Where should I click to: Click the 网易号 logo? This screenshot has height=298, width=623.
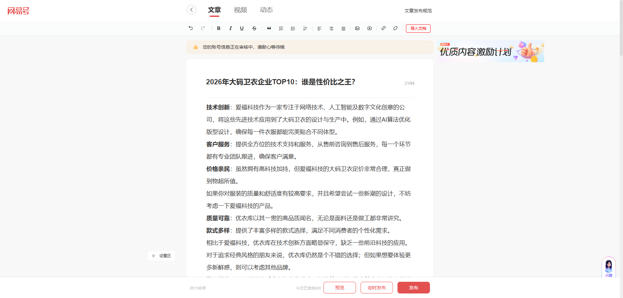(18, 11)
